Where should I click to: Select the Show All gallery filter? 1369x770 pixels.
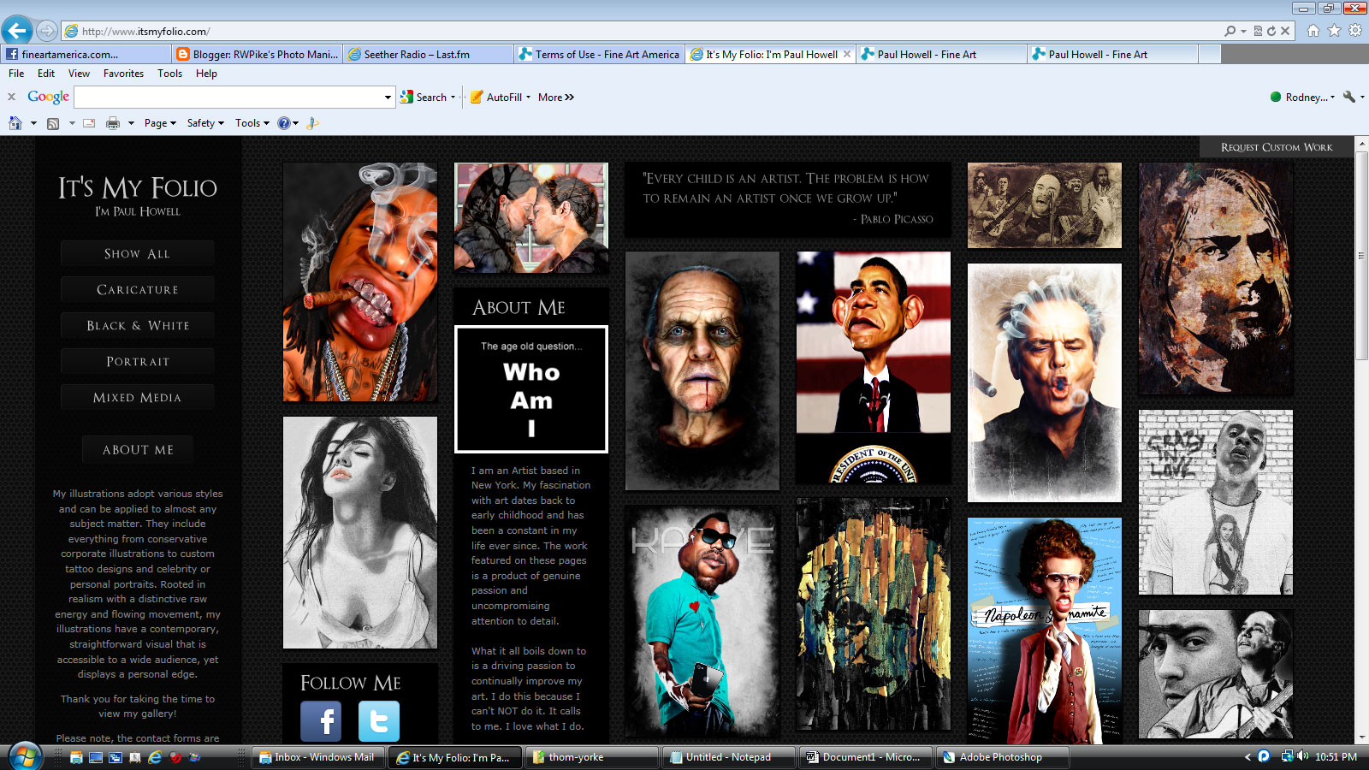(138, 254)
